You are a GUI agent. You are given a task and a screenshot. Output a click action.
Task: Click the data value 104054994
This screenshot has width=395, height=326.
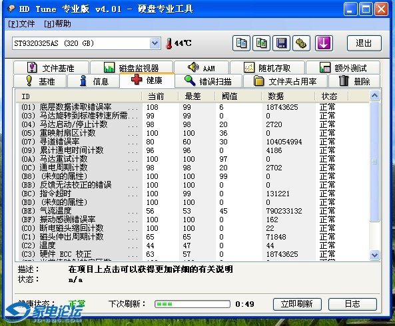284,142
